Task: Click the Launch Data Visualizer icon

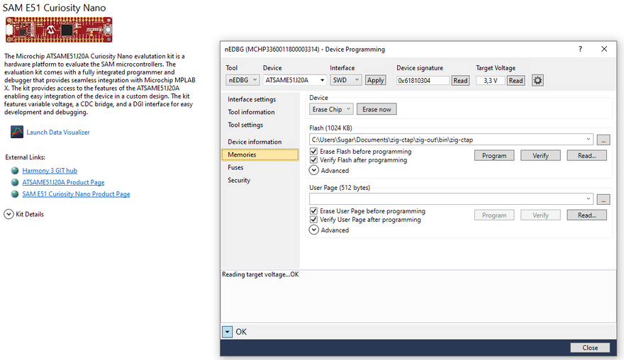Action: (x=17, y=132)
